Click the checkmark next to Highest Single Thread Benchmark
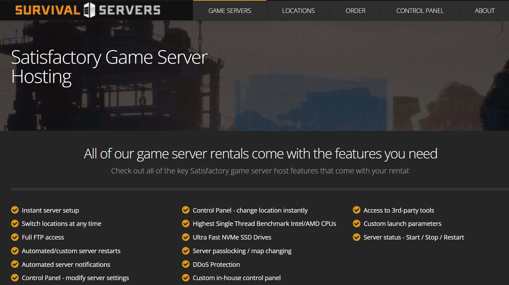 [x=186, y=223]
